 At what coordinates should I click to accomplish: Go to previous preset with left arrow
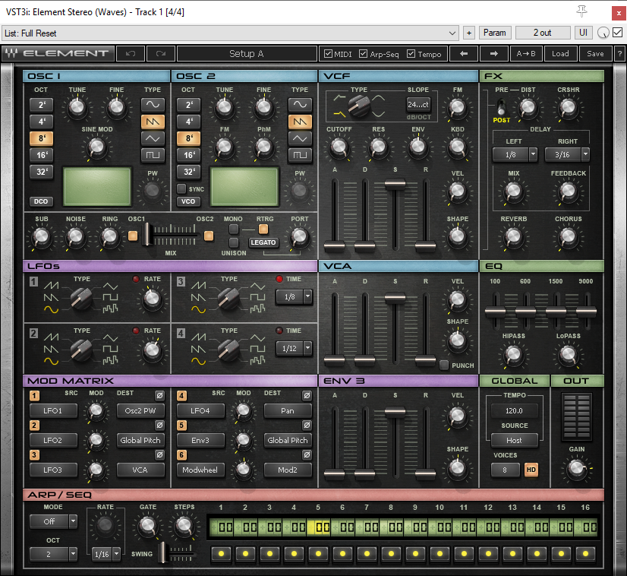pyautogui.click(x=464, y=54)
